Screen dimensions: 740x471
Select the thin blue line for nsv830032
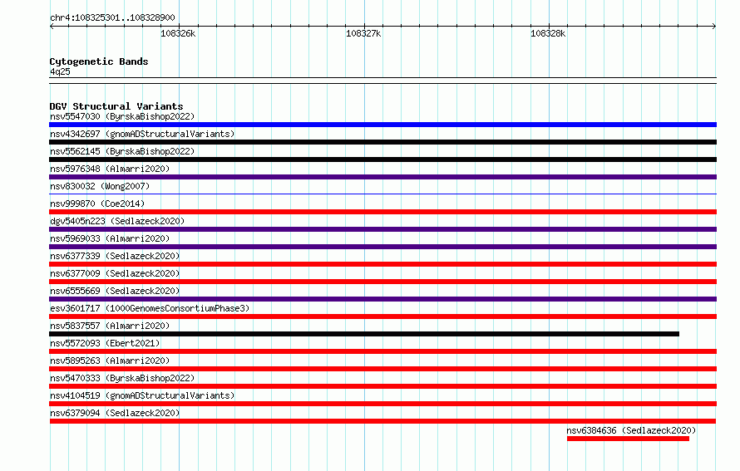pyautogui.click(x=382, y=194)
